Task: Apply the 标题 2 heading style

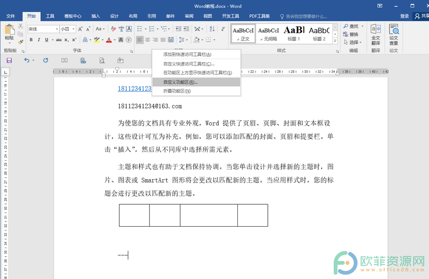Action: tap(319, 34)
